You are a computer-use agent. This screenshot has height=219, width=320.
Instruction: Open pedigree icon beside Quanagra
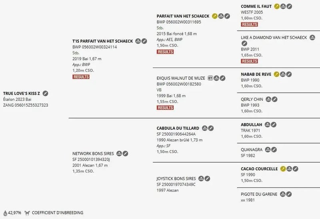(267, 149)
